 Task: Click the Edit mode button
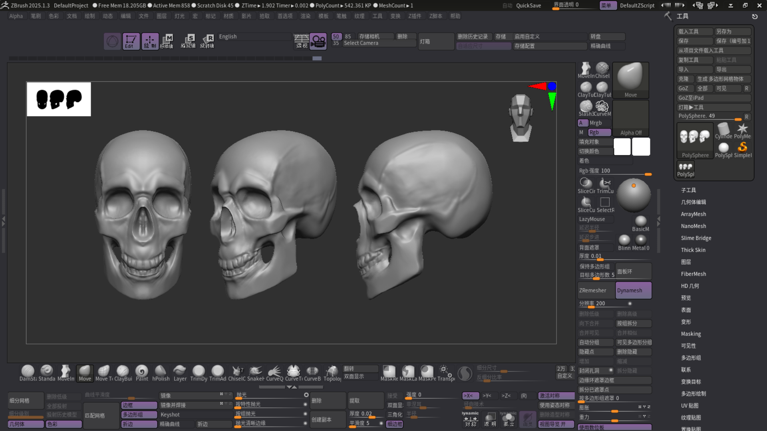131,41
